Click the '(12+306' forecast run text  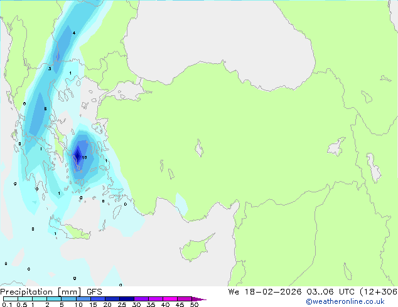click(x=379, y=291)
